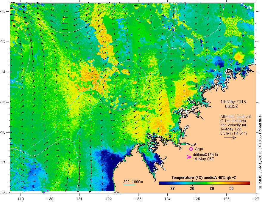262x202 pixels.
Task: Click the '127' longitude axis label
Action: pos(256,199)
